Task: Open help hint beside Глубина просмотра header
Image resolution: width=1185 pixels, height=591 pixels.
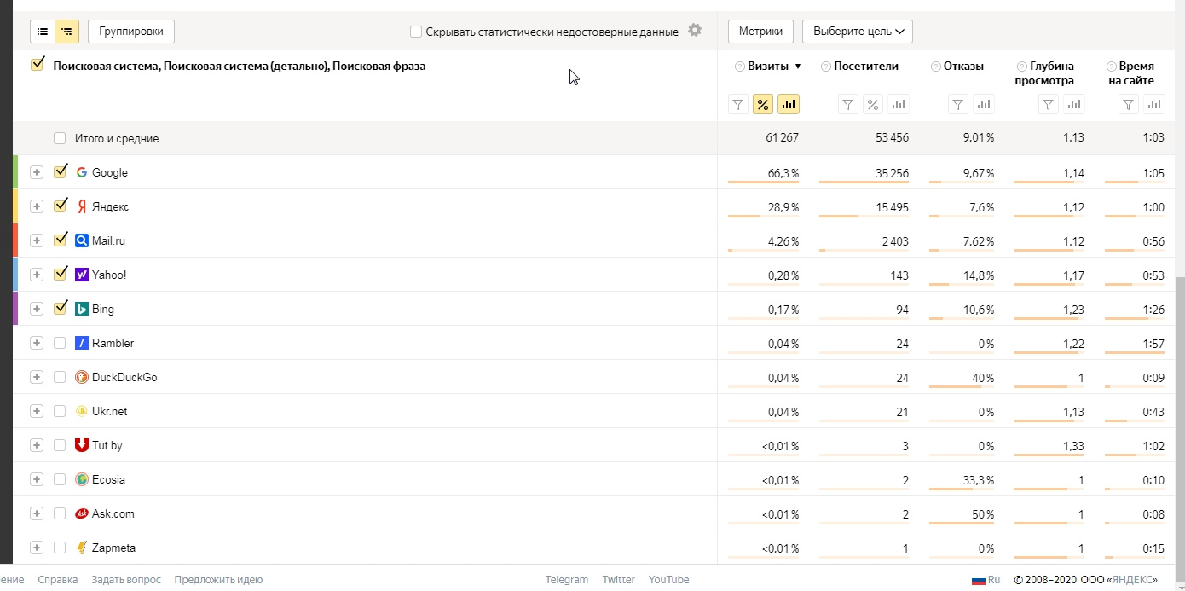Action: point(1021,67)
